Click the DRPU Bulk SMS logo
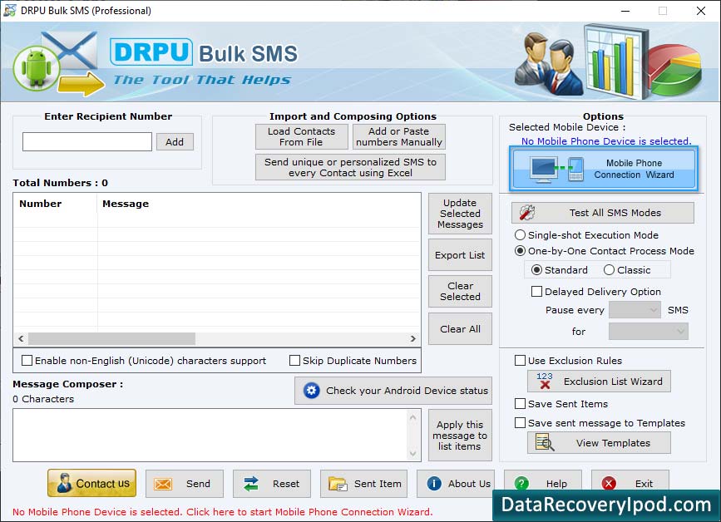 click(204, 52)
